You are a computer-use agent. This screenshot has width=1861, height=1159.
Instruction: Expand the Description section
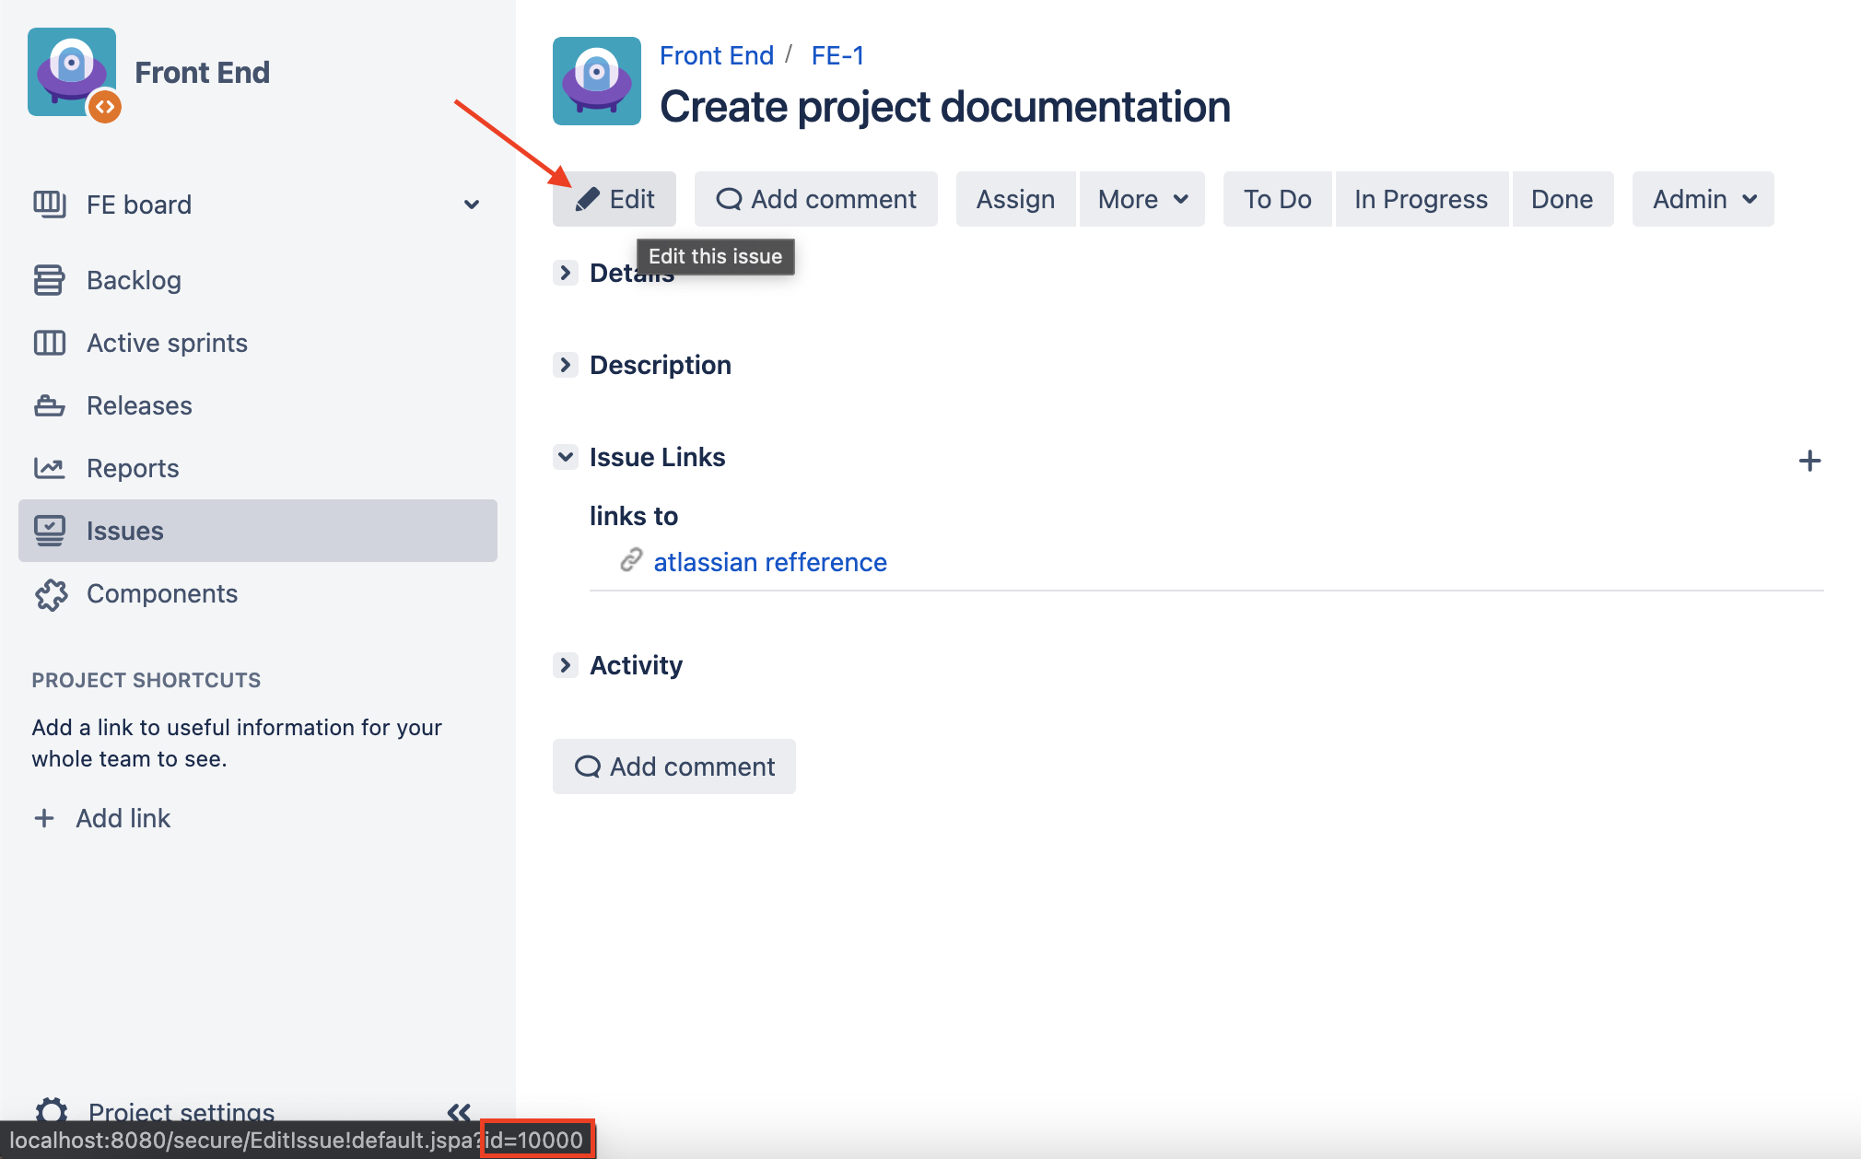point(566,365)
